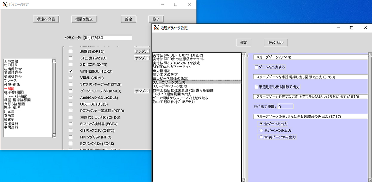Select 検査表 in the category list
The image size is (372, 182).
tap(9, 120)
